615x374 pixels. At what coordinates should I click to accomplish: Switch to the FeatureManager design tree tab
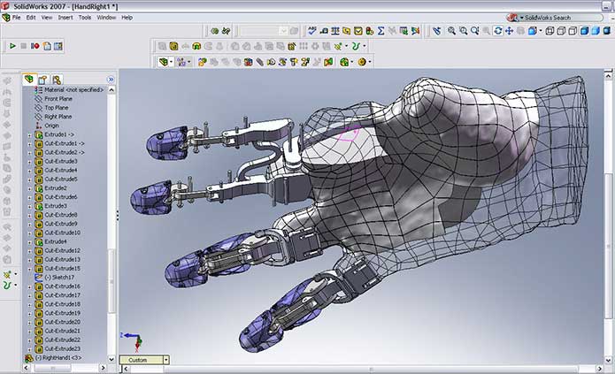point(30,80)
